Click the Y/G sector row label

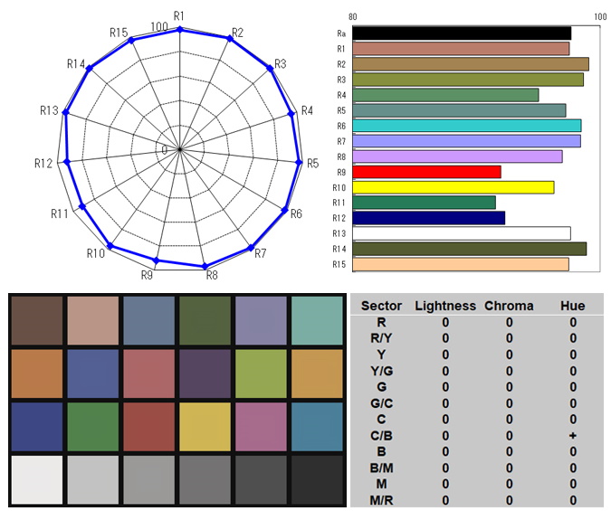point(381,371)
